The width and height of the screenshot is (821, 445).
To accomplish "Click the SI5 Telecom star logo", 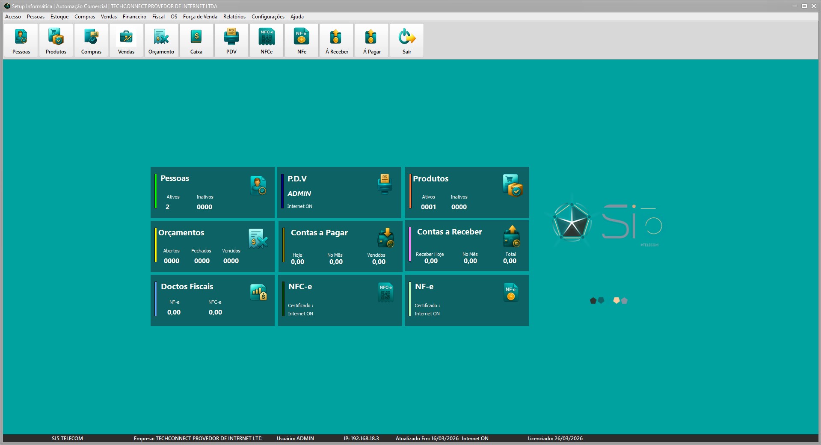I will pos(572,222).
